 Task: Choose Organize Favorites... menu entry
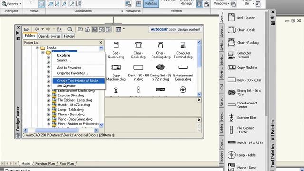click(73, 73)
